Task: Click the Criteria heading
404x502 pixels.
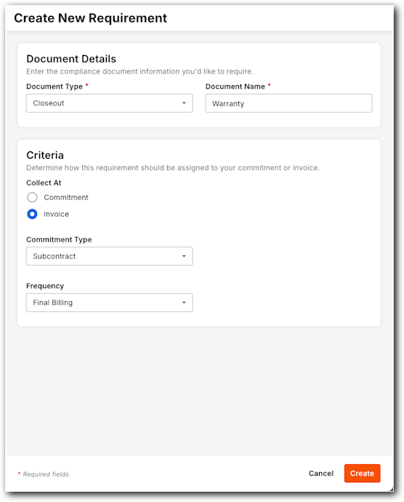Action: pyautogui.click(x=45, y=155)
